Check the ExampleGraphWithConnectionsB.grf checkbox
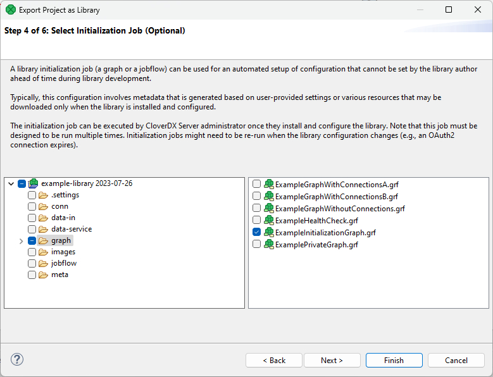Screen dimensions: 493x377 click(x=256, y=196)
